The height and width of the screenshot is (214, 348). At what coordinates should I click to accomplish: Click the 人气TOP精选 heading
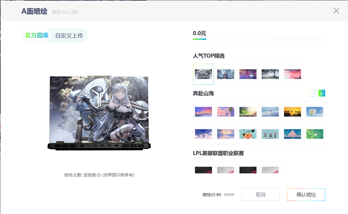coord(209,56)
